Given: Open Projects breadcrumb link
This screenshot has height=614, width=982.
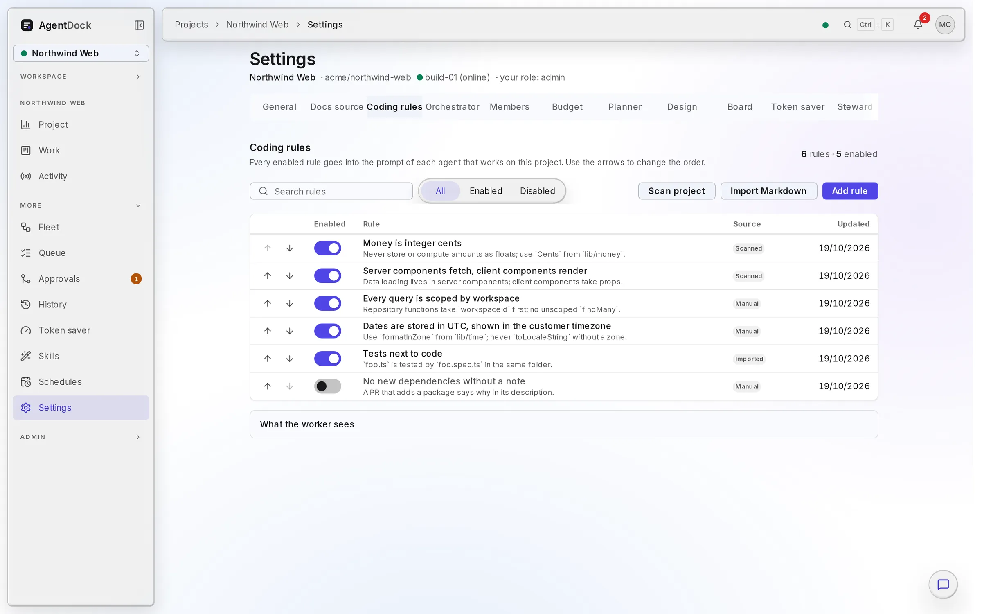Looking at the screenshot, I should click(x=191, y=25).
